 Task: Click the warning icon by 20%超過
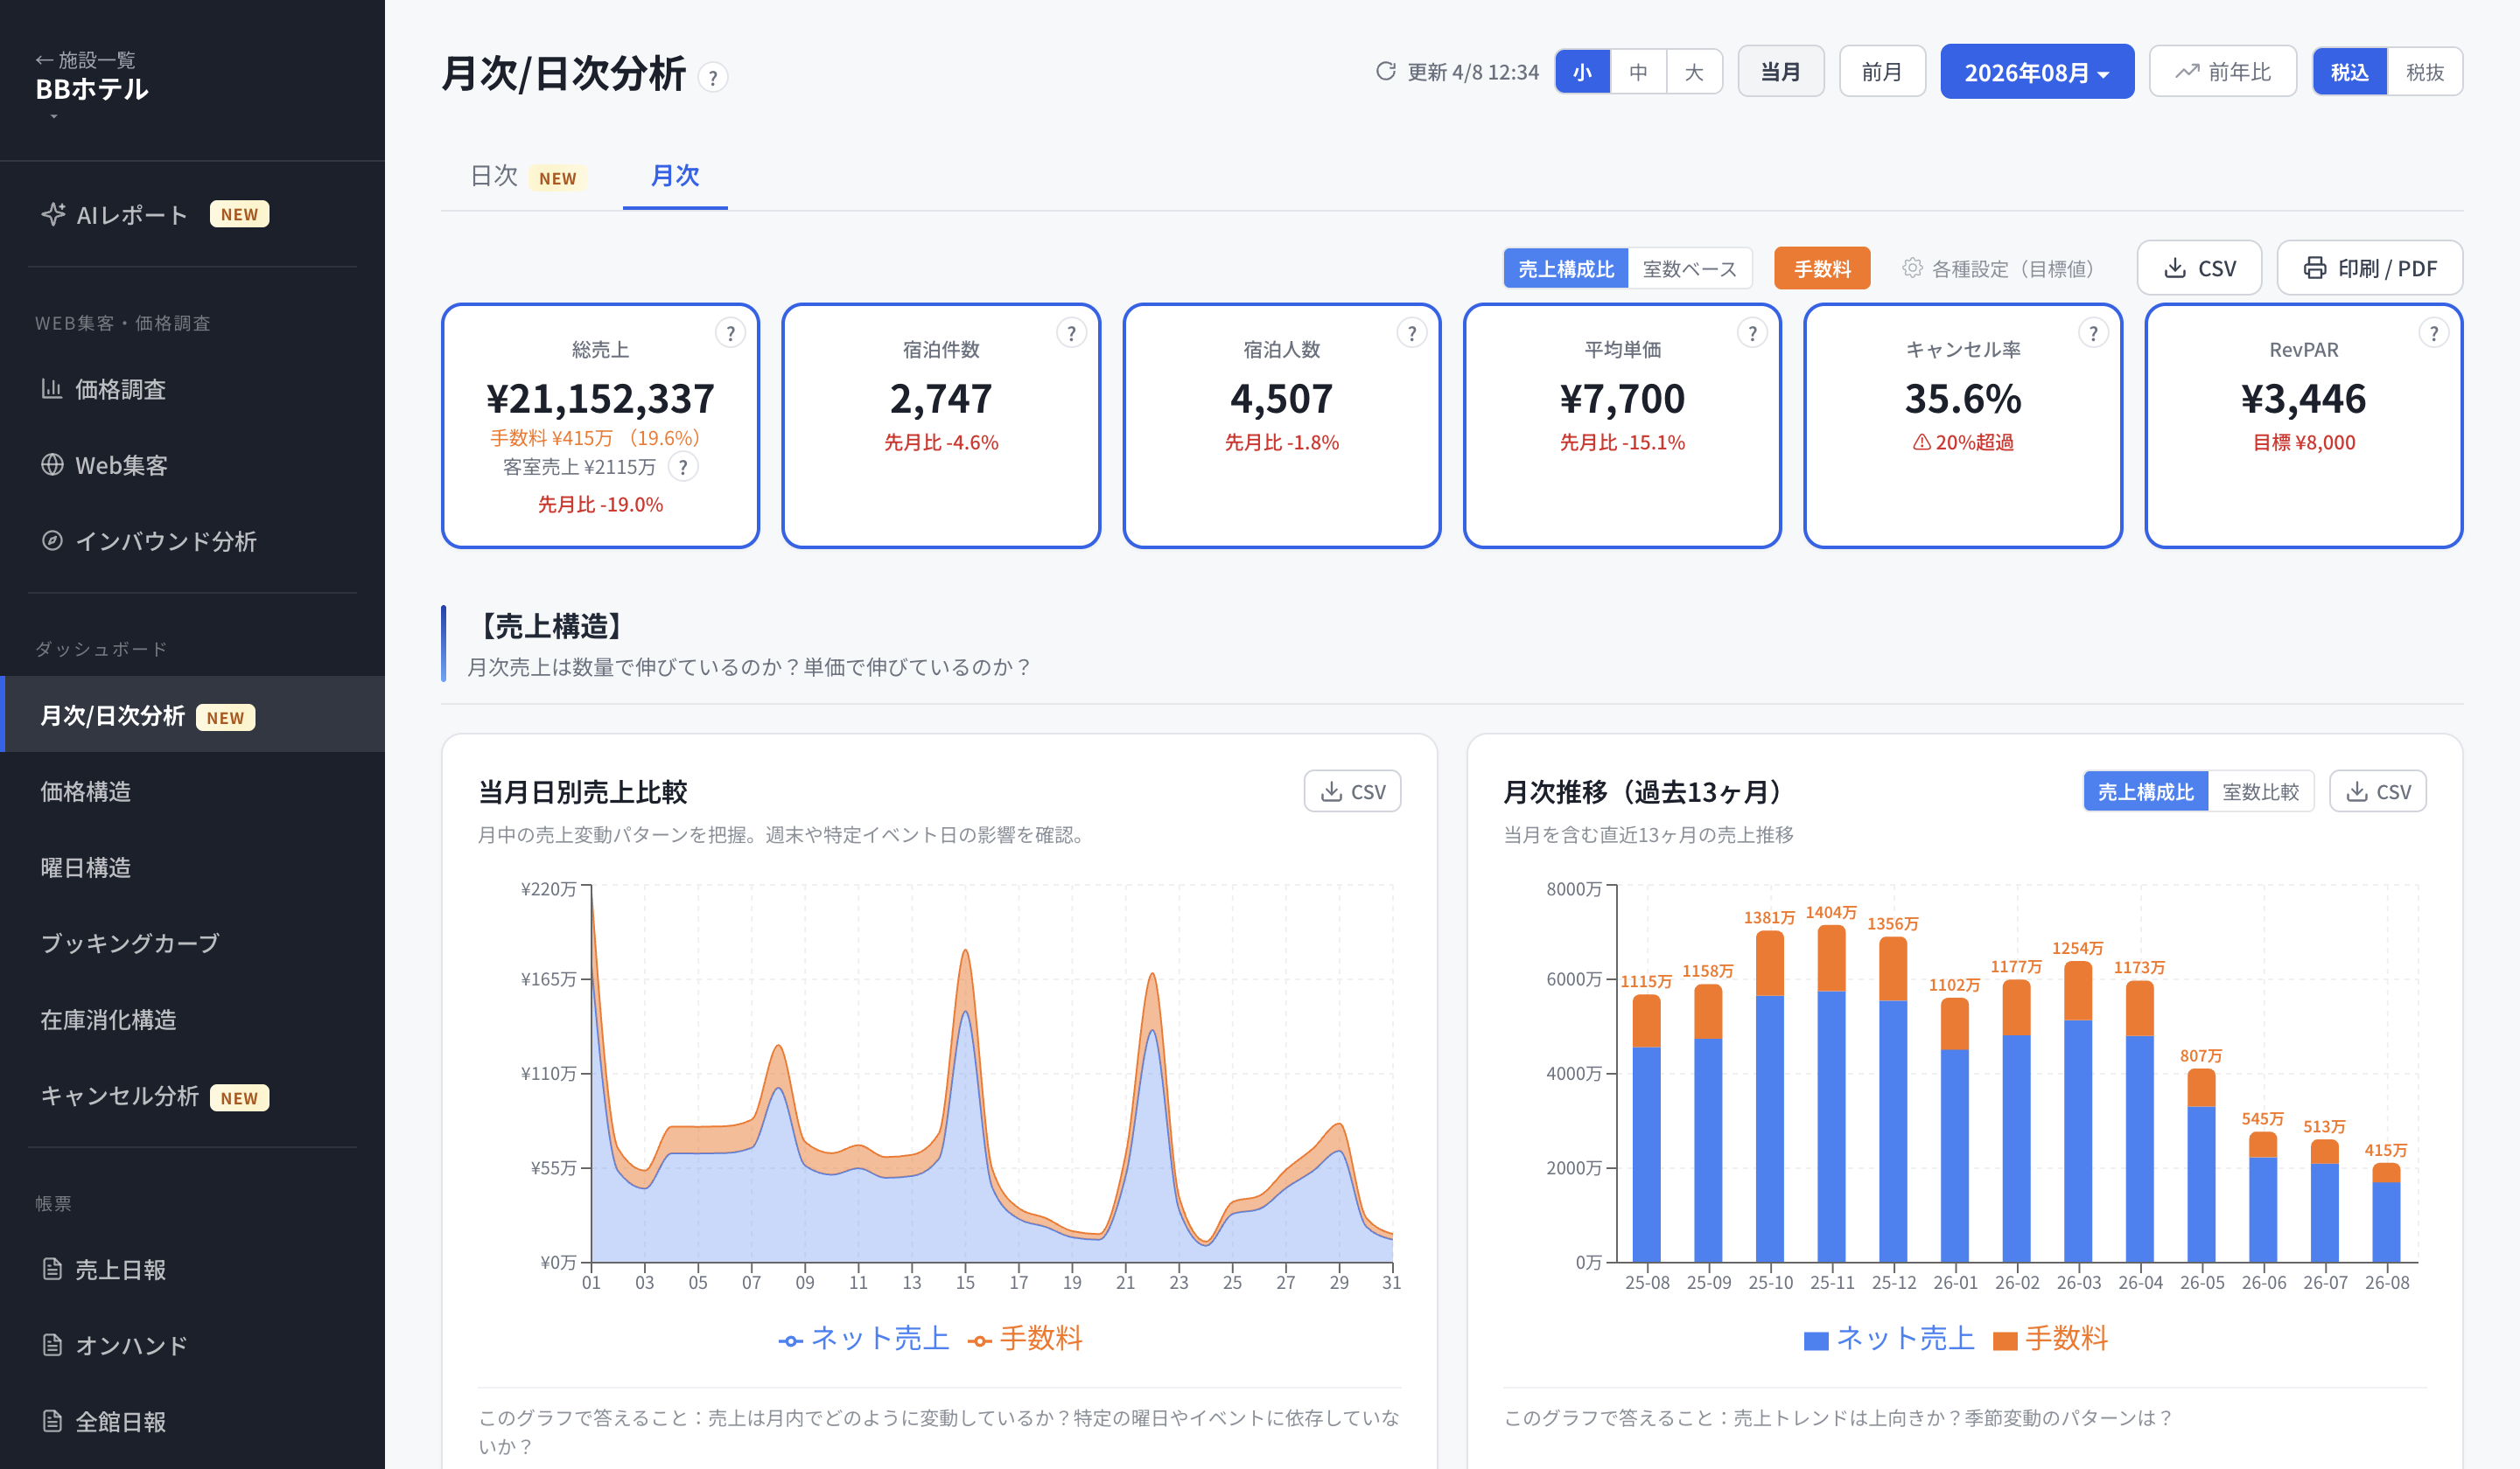click(1922, 442)
